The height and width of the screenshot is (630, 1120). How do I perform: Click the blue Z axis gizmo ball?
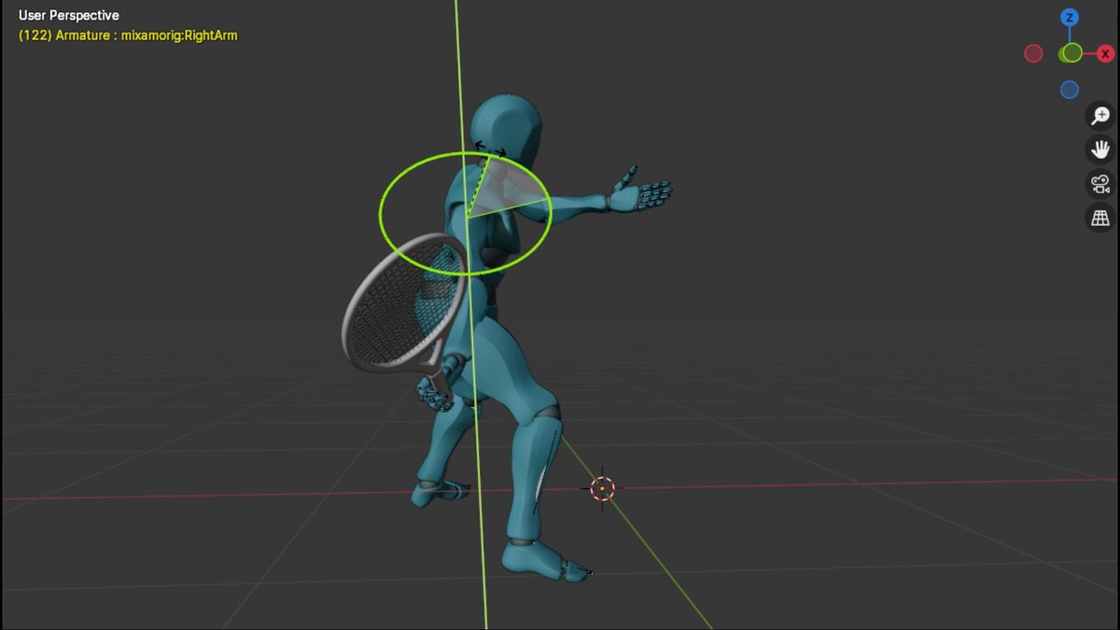coord(1070,18)
